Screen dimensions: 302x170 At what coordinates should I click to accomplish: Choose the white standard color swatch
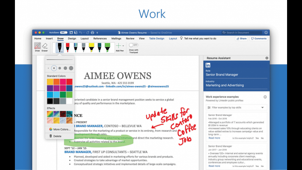coord(69,101)
